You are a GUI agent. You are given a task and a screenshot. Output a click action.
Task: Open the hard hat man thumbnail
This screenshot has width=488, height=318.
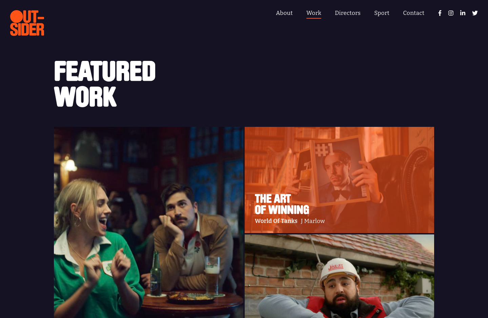coord(339,276)
